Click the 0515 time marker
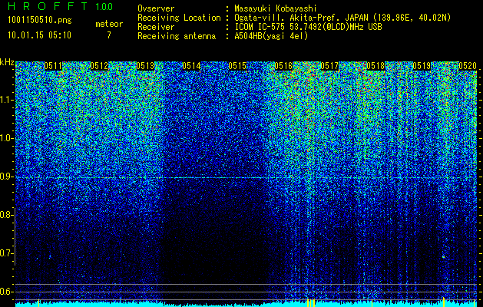 237,66
